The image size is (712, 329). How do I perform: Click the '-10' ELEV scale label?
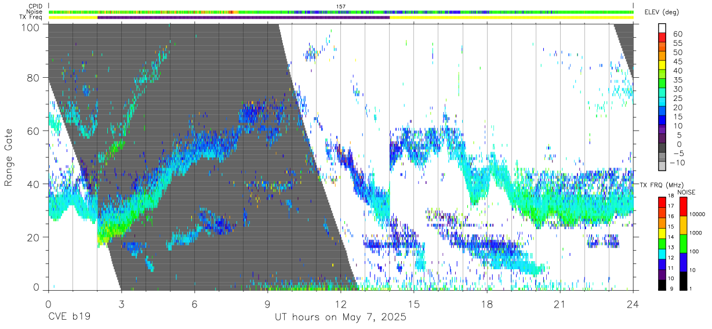[676, 162]
